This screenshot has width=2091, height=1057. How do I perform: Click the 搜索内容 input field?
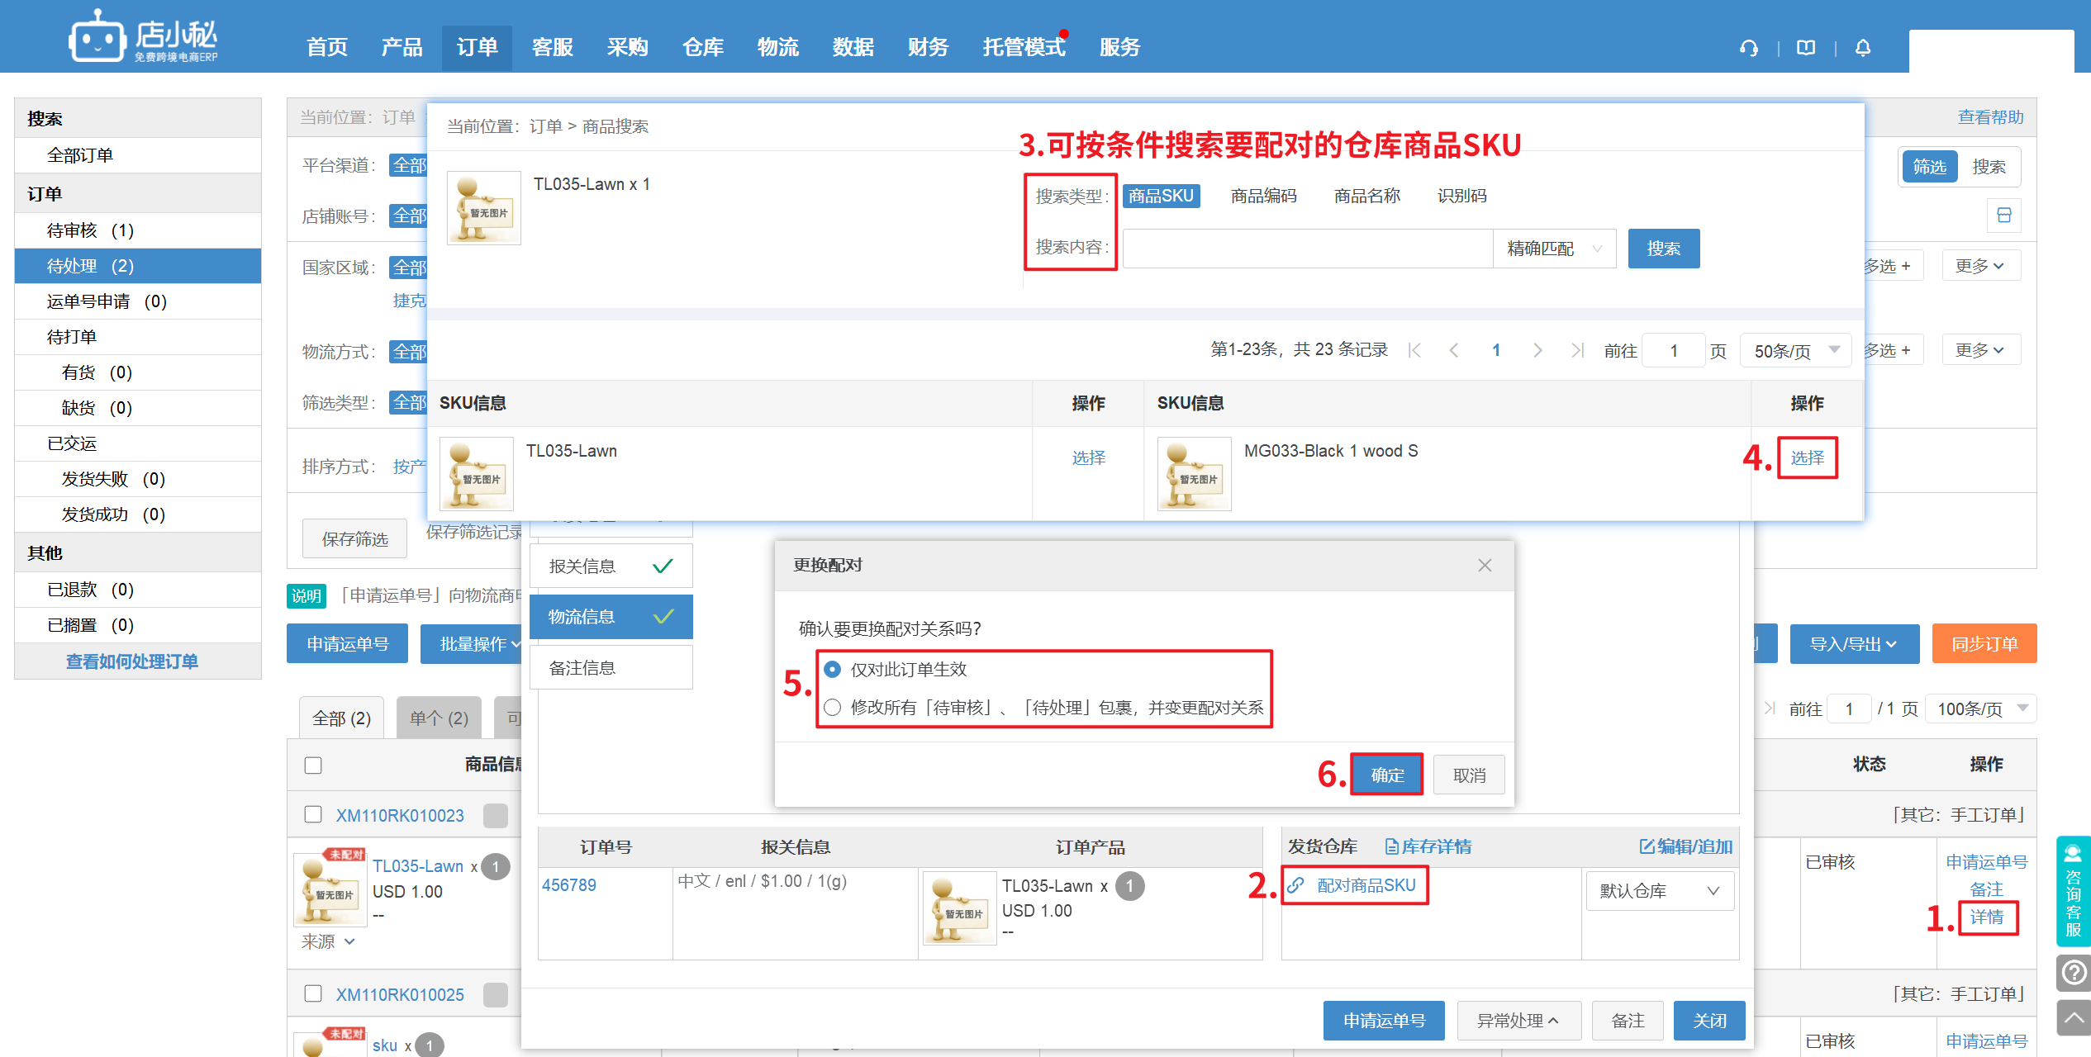click(x=1307, y=249)
